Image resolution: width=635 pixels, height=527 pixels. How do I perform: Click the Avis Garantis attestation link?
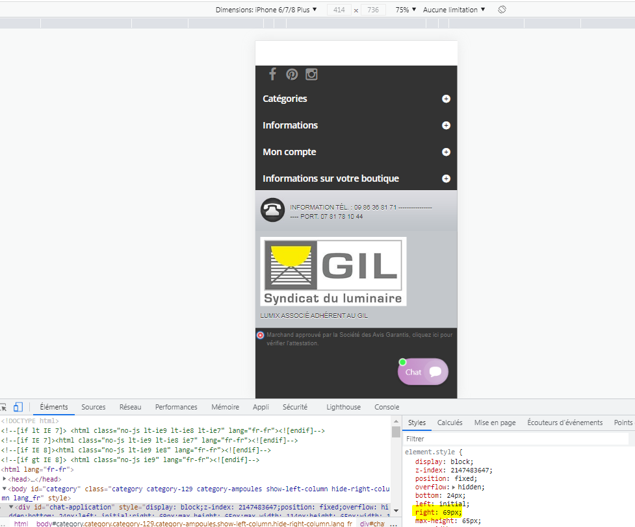359,339
